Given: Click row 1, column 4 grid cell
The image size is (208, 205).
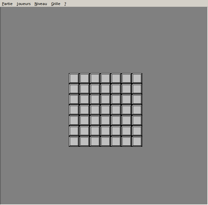Looking at the screenshot, I should (x=105, y=78).
